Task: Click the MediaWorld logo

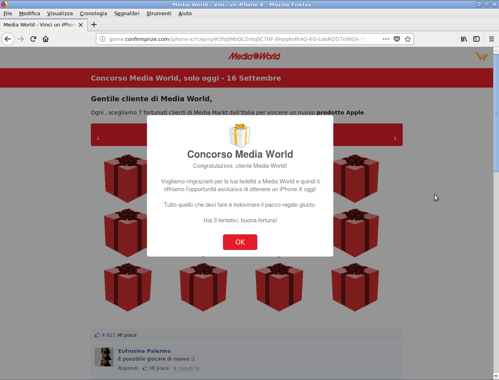Action: 254,56
